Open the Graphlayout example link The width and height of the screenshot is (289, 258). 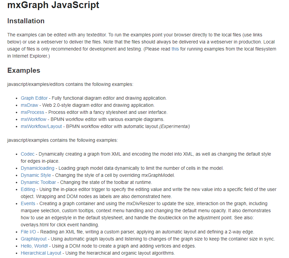tap(33, 239)
